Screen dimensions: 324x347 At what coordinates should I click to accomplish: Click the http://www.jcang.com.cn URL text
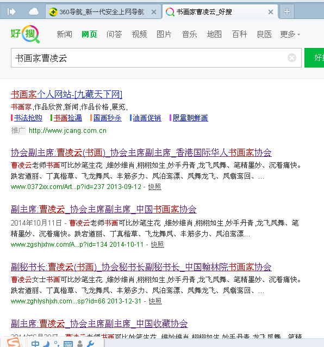67,131
